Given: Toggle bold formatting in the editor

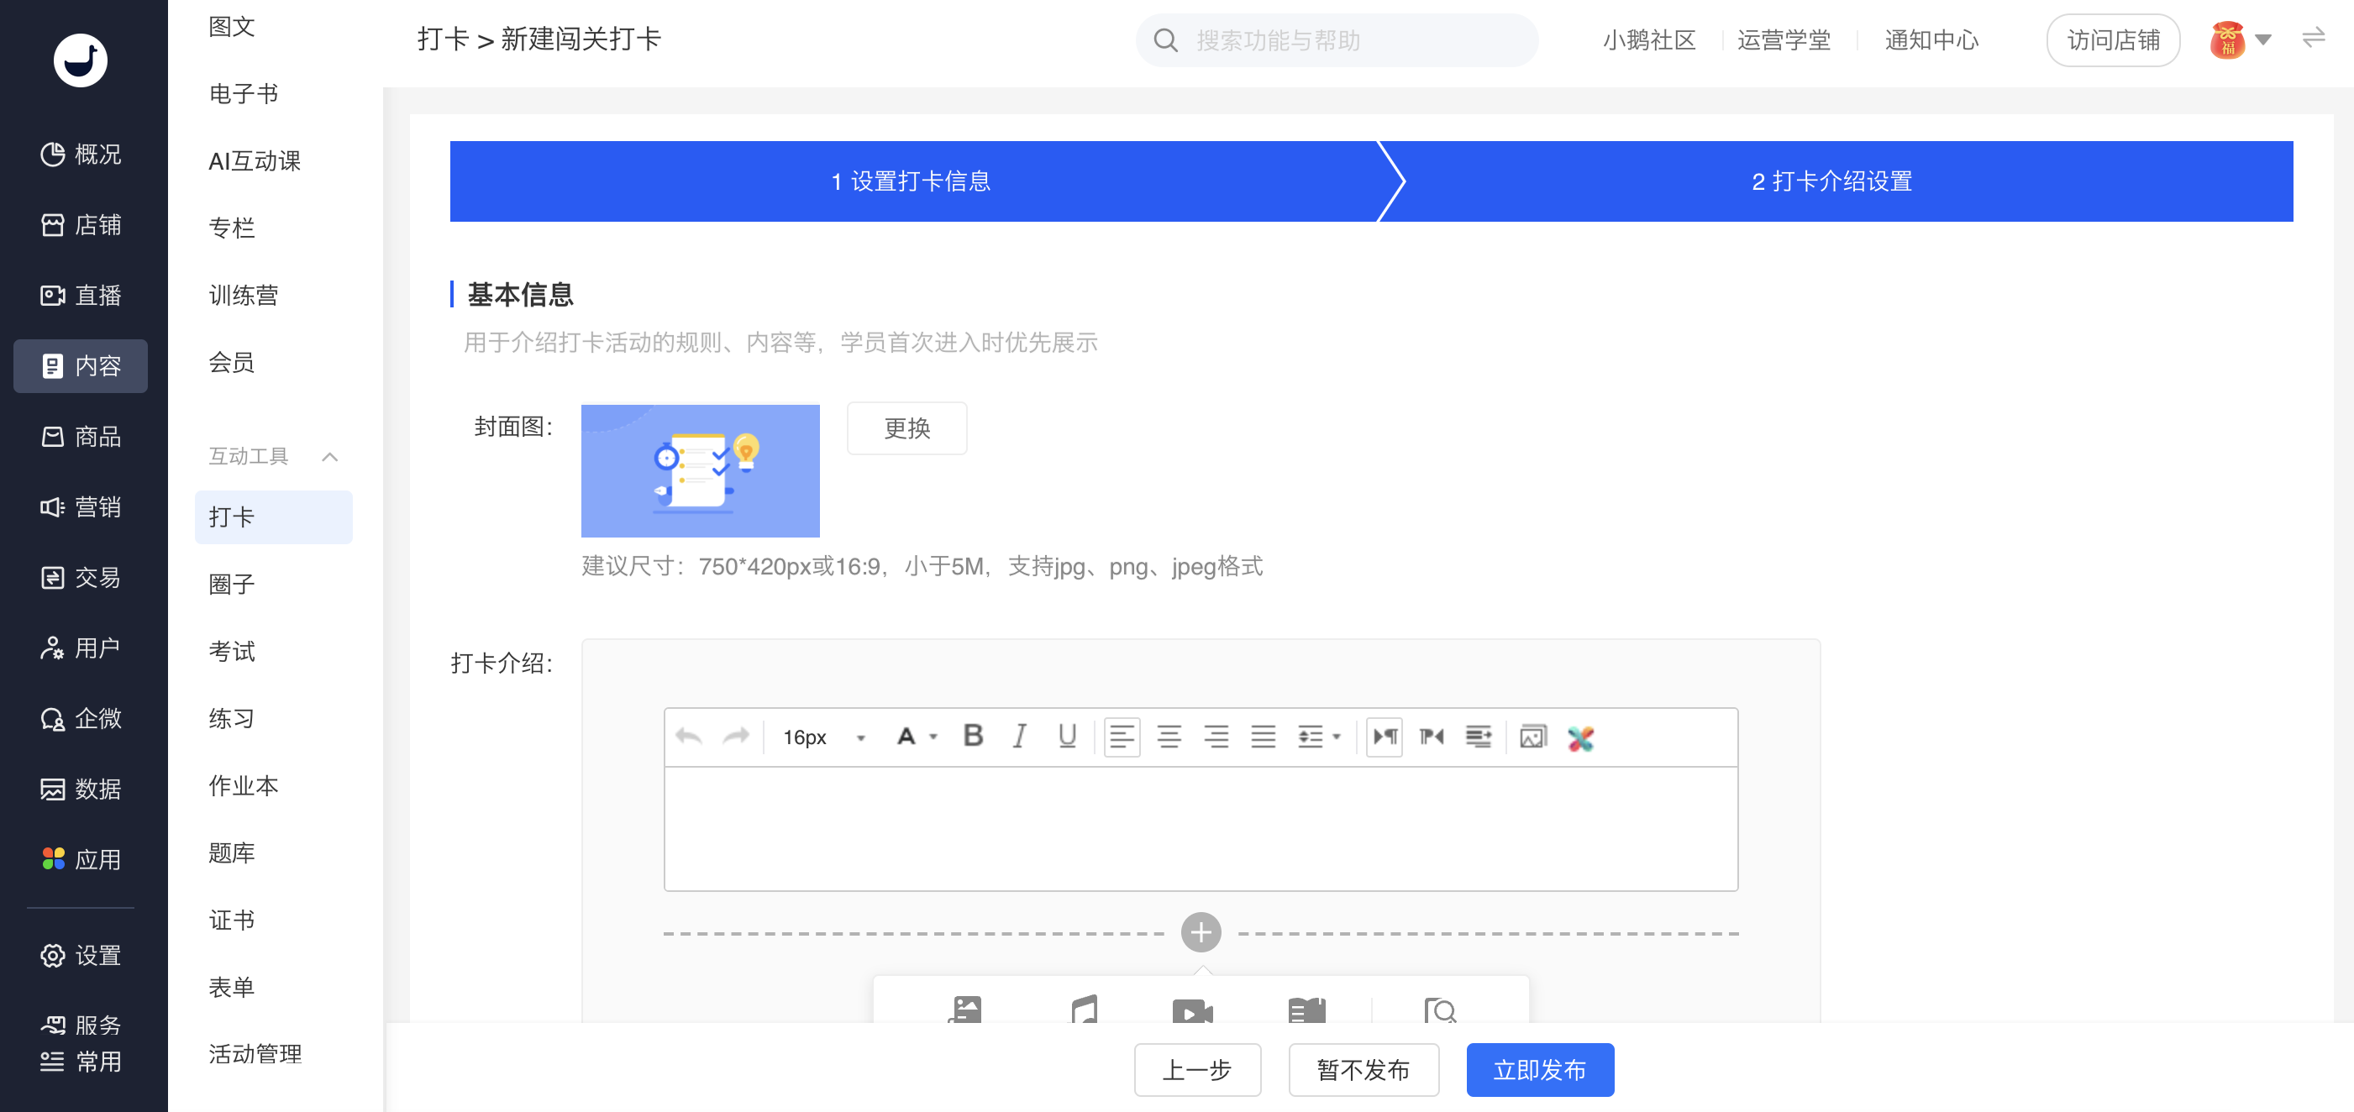Looking at the screenshot, I should point(973,737).
